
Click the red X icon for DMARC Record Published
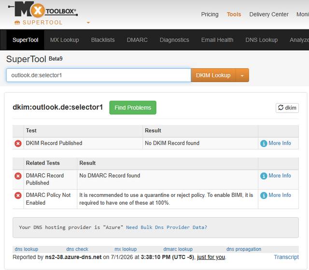click(18, 176)
